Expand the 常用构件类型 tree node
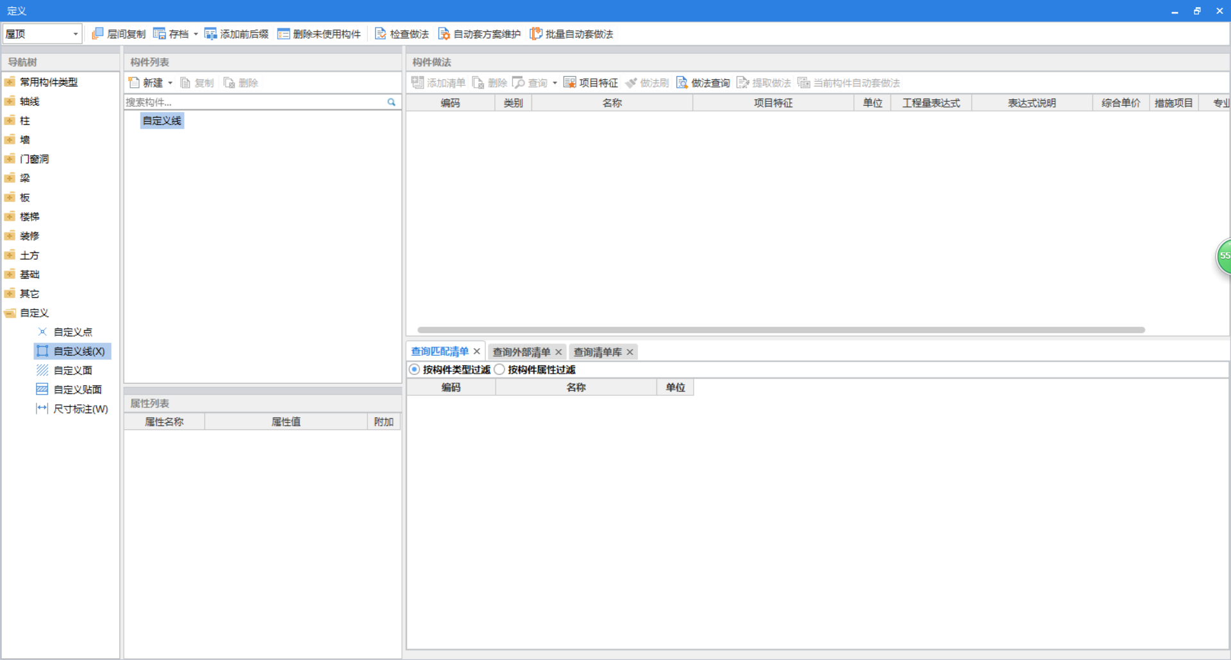 pos(10,82)
